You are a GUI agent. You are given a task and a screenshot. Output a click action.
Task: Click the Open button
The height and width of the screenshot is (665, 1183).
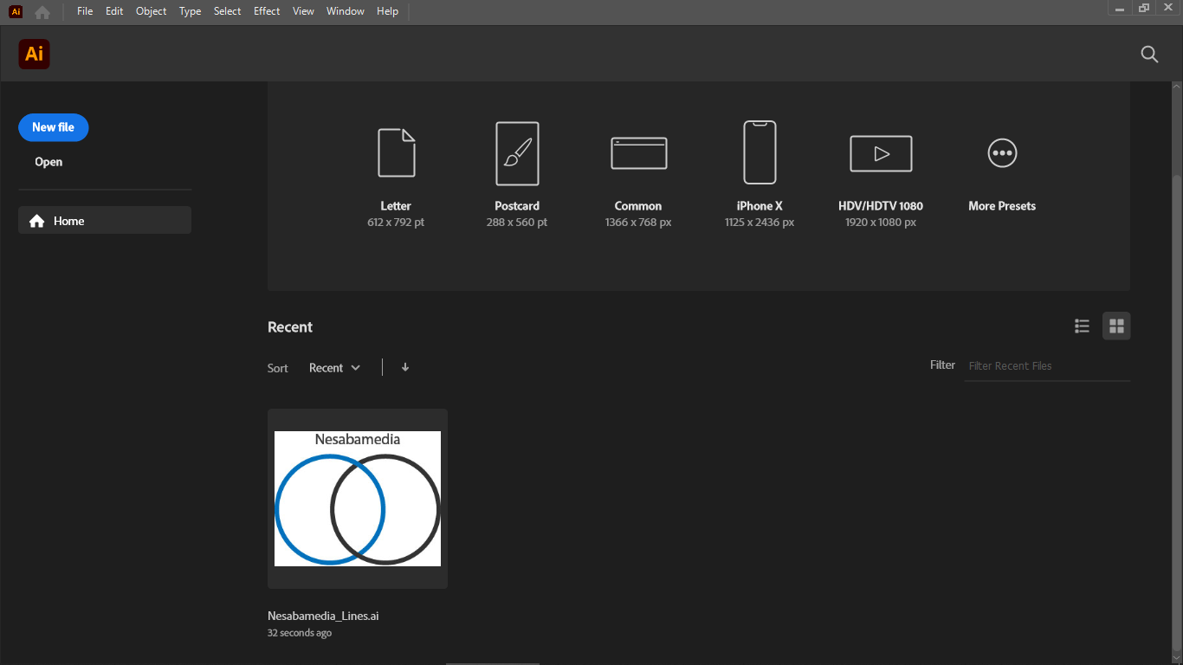pos(48,162)
